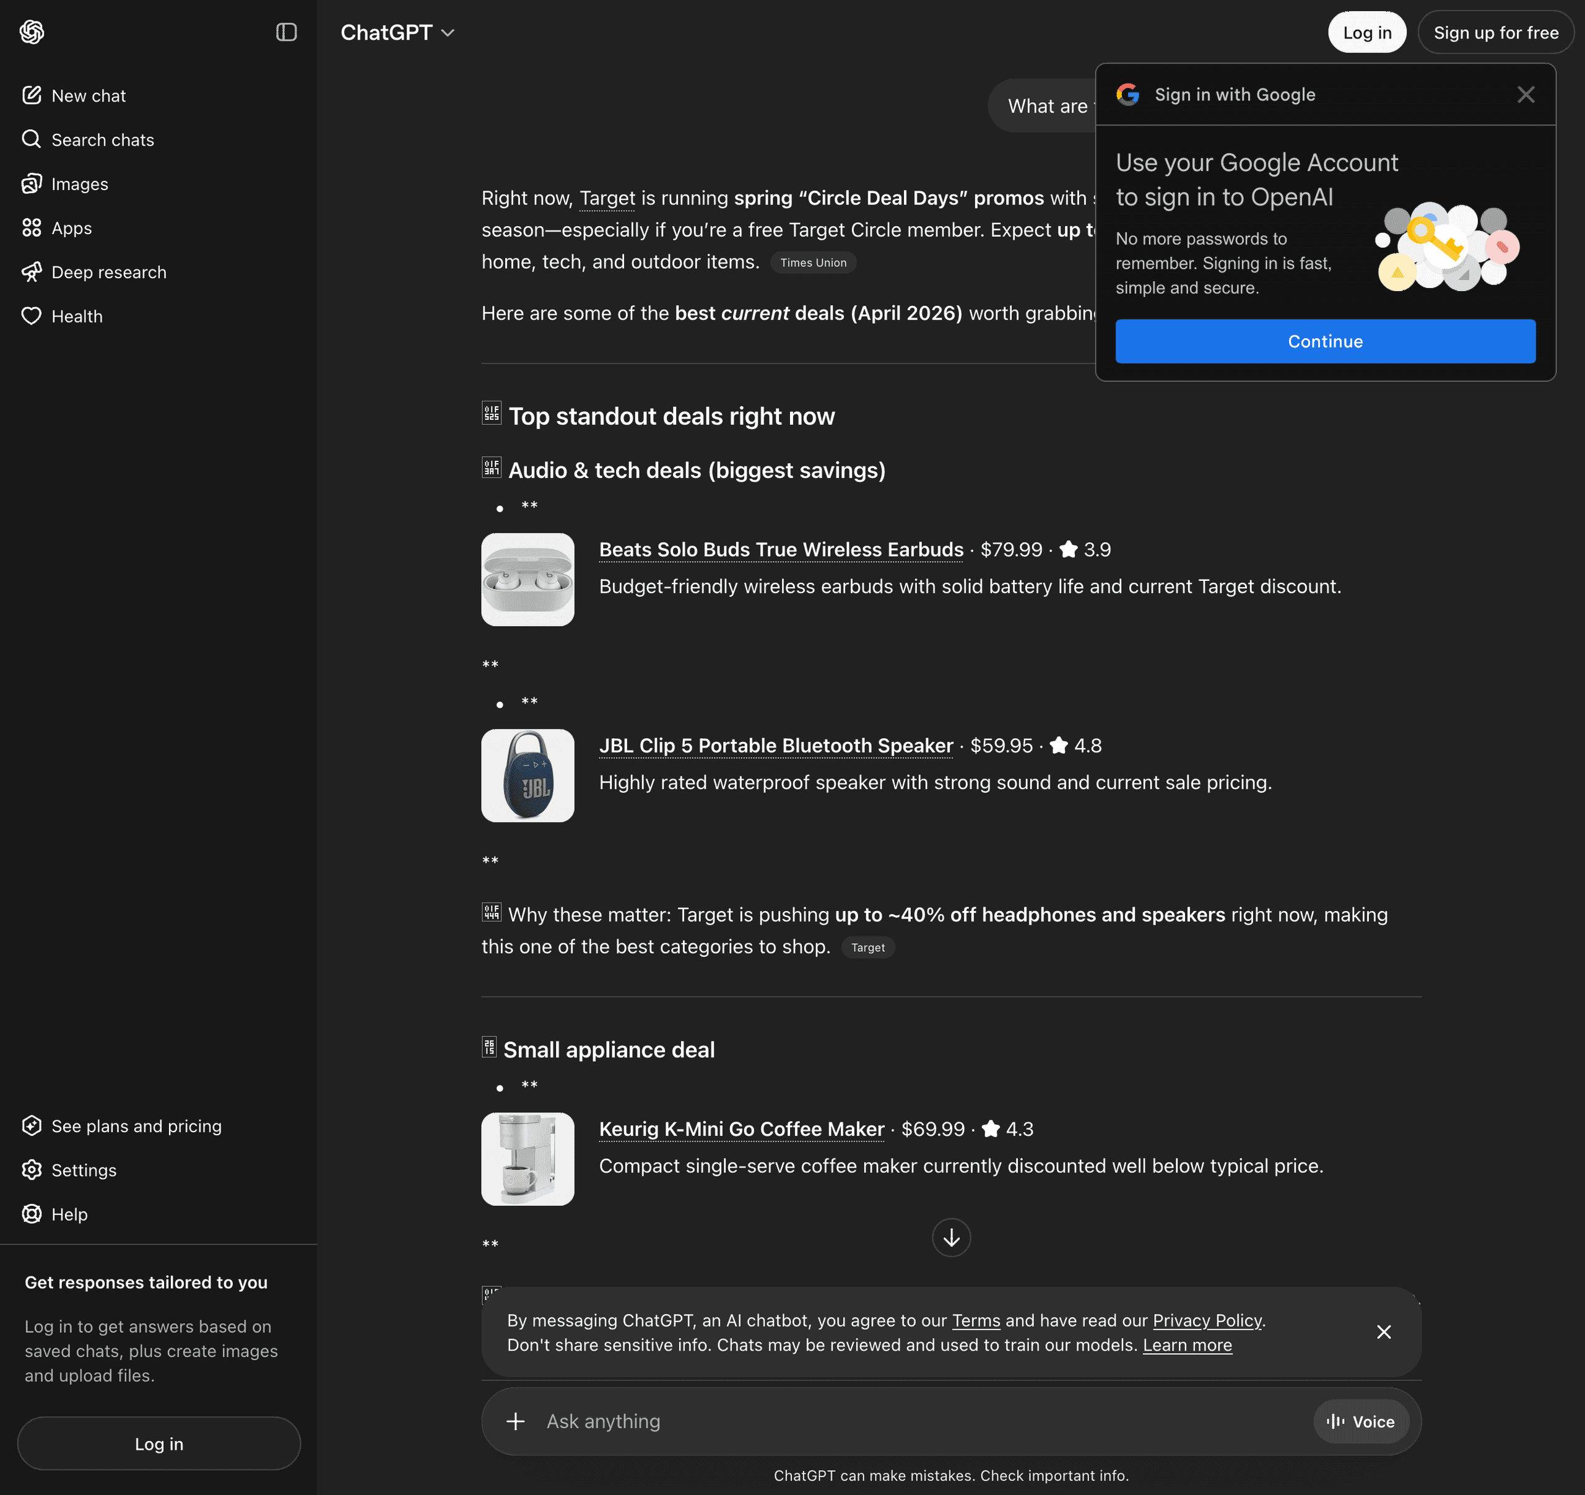Image resolution: width=1585 pixels, height=1495 pixels.
Task: Expand the ChatGPT model dropdown
Action: pos(397,33)
